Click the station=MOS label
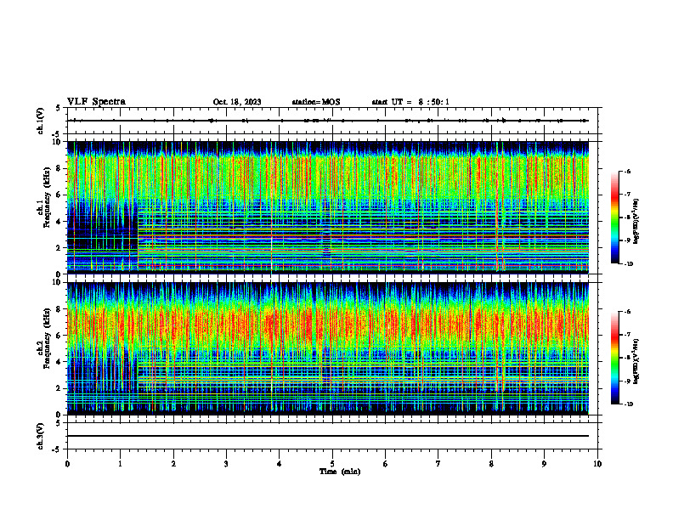Image resolution: width=673 pixels, height=520 pixels. click(x=316, y=102)
